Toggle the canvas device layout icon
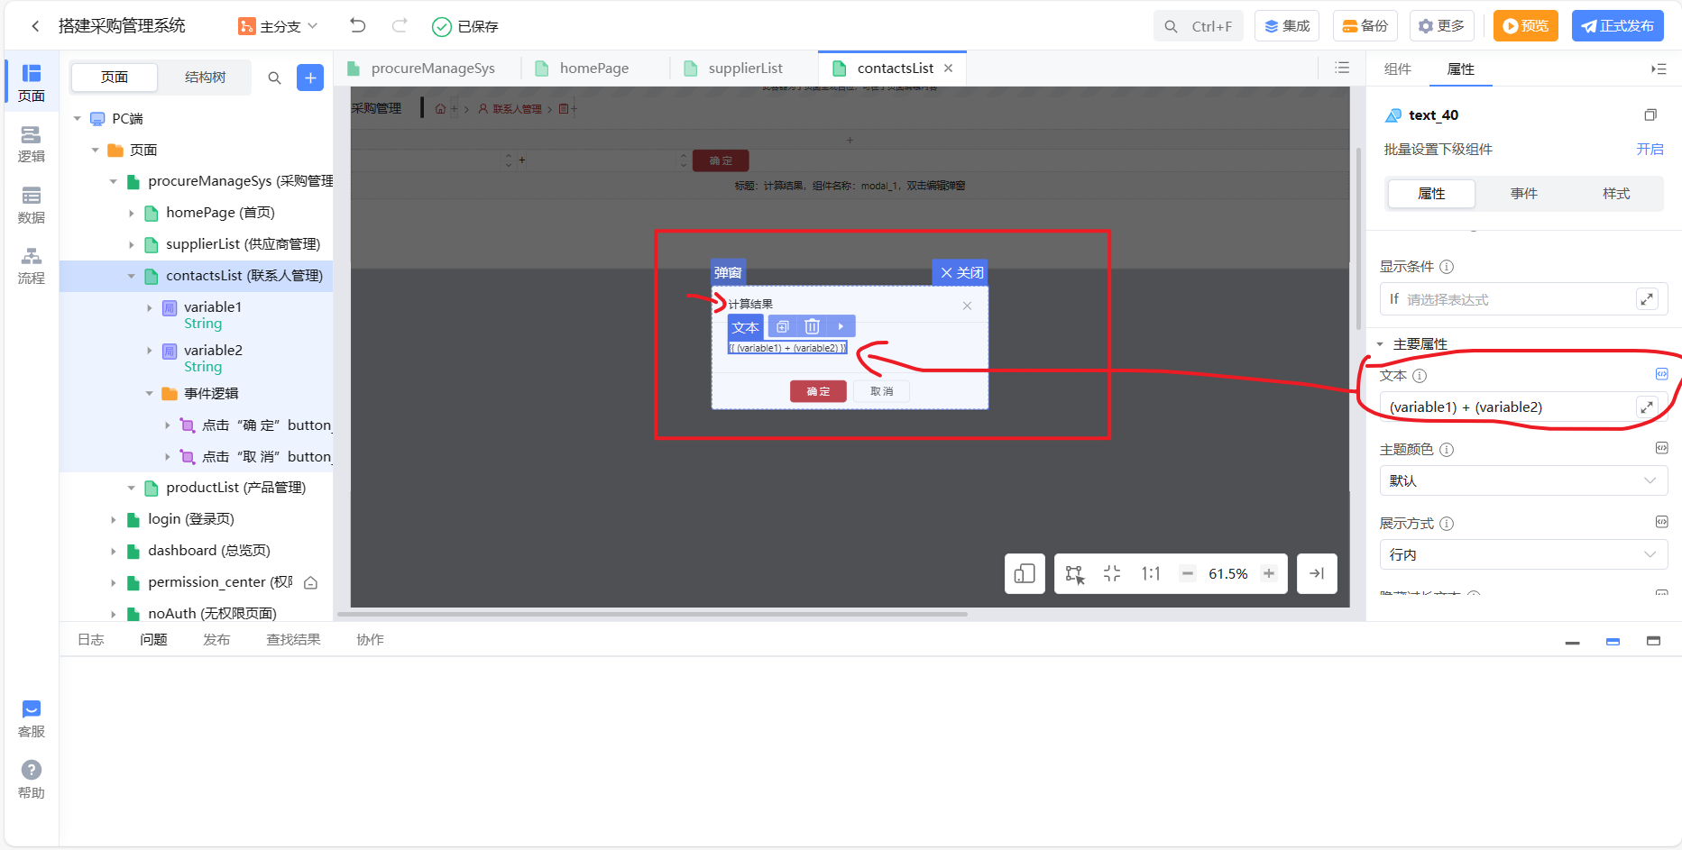1682x850 pixels. coord(1025,574)
